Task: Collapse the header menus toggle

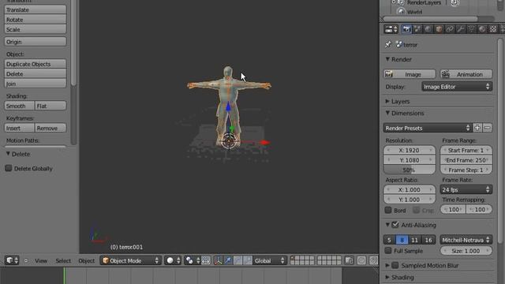Action: pyautogui.click(x=26, y=260)
